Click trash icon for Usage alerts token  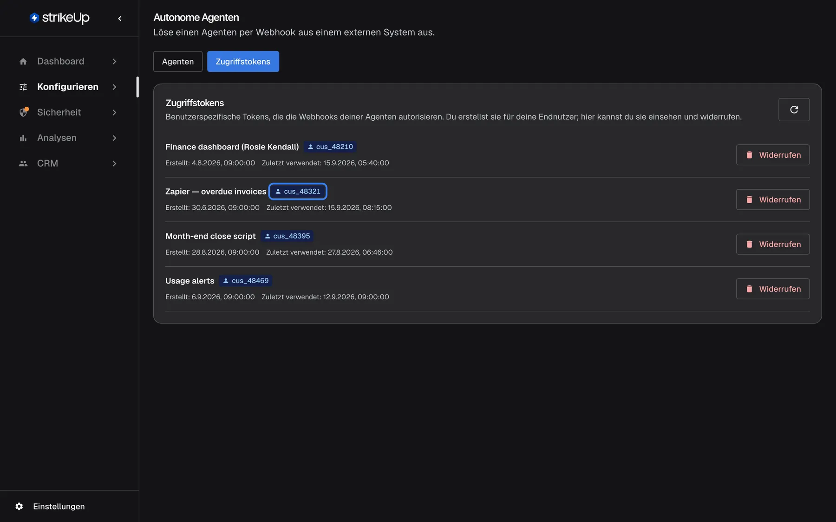[x=749, y=289]
